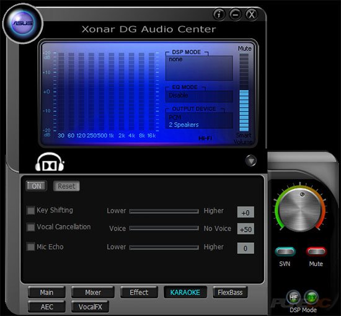This screenshot has height=316, width=341.
Task: Enable the Vocal Cancellation checkbox
Action: coord(30,227)
